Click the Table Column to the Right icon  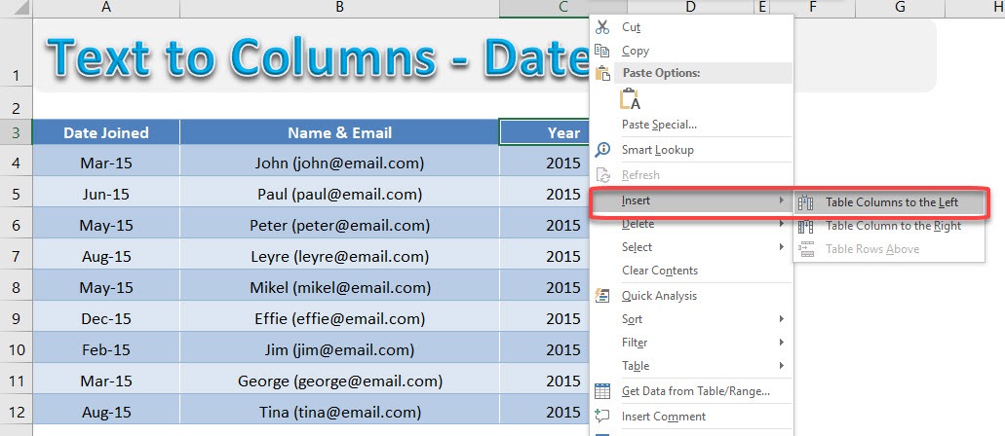coord(806,226)
